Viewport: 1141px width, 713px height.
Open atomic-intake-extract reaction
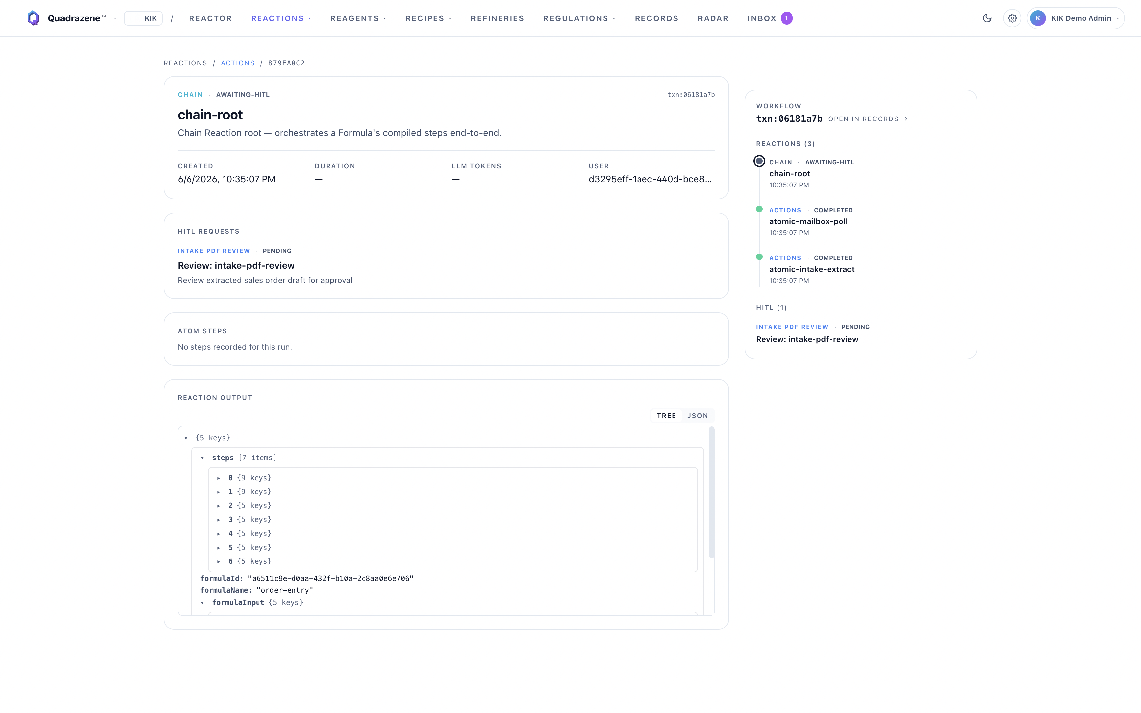point(812,269)
